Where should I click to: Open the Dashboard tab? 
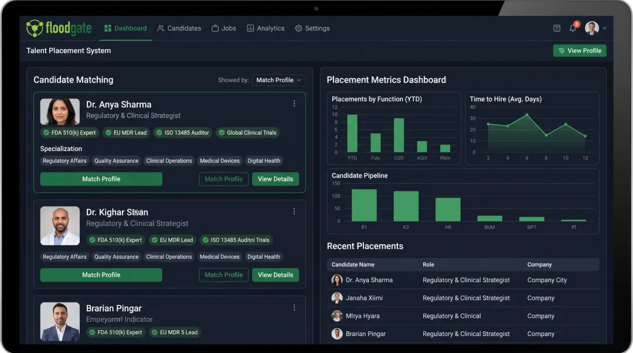point(125,28)
